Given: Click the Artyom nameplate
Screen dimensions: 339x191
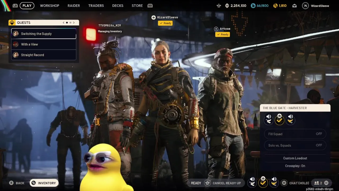Looking at the screenshot, I should point(225,29).
